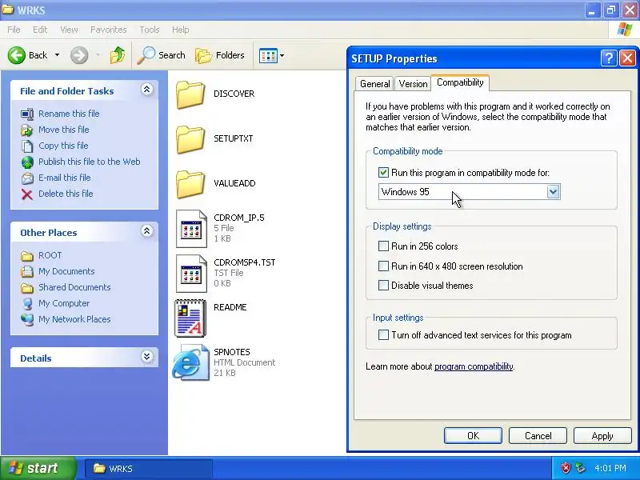This screenshot has height=480, width=640.
Task: Select the CDROMSP4.TST file icon
Action: coord(191,274)
